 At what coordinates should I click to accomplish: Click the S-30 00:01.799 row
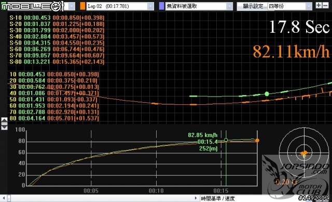57,30
